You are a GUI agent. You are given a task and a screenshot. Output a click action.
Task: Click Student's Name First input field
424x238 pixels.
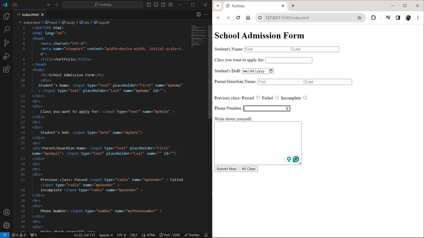[268, 49]
